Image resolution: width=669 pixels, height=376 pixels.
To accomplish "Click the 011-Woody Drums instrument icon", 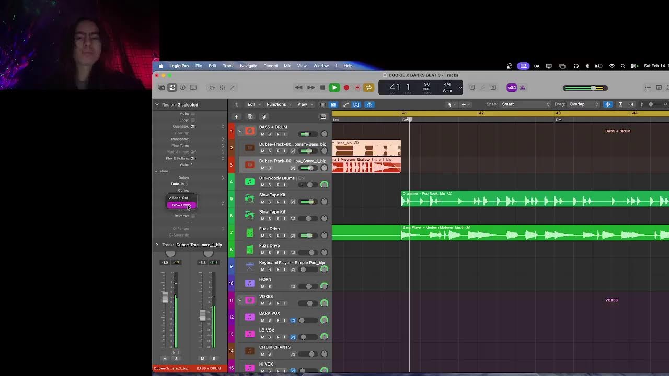I will [x=250, y=182].
